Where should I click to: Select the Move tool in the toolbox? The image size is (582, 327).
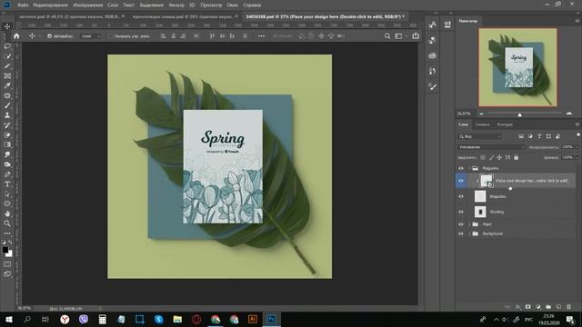click(7, 26)
